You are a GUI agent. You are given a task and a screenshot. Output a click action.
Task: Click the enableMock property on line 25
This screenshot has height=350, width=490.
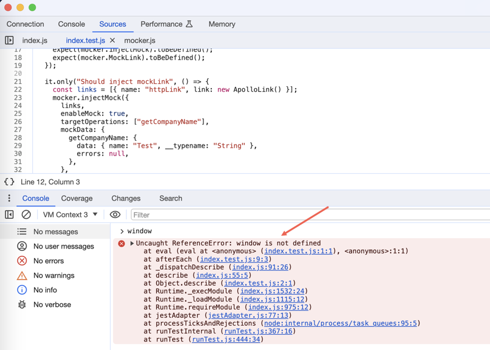point(82,114)
